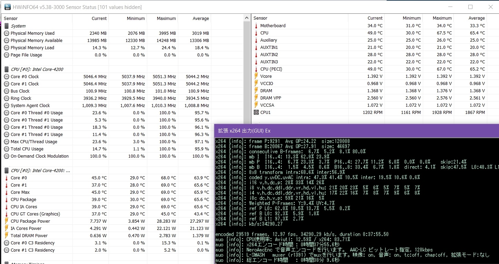Viewport: 499px width, 264px height.
Task: Select the Max CPU/Thread Usage row
Action: pos(107,142)
